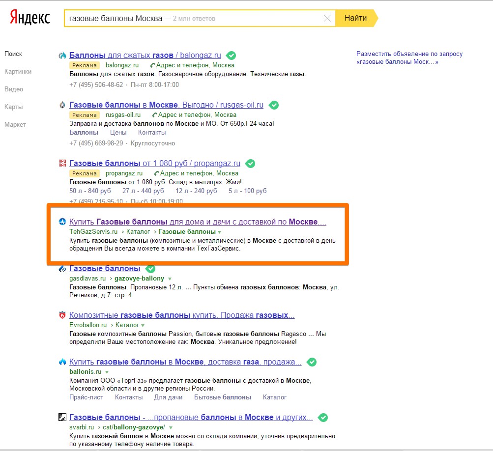This screenshot has width=493, height=451.
Task: Click the Найти search button
Action: pyautogui.click(x=355, y=18)
